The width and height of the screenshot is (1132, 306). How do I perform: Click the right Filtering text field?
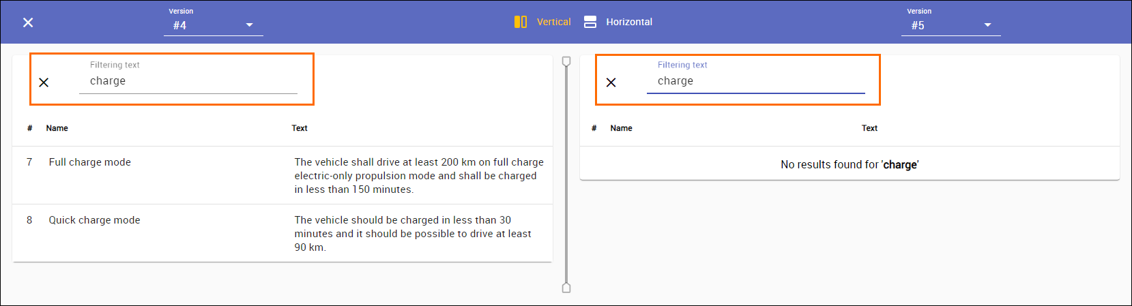(755, 81)
